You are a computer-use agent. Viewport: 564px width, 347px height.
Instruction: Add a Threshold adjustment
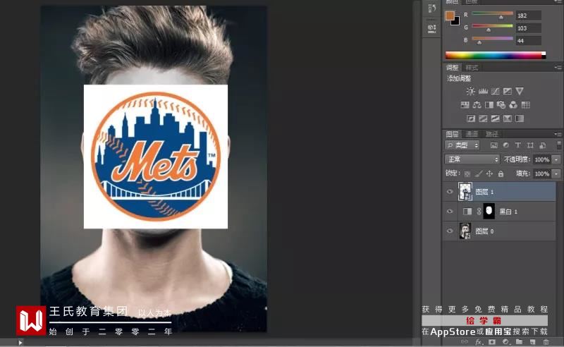coord(496,118)
